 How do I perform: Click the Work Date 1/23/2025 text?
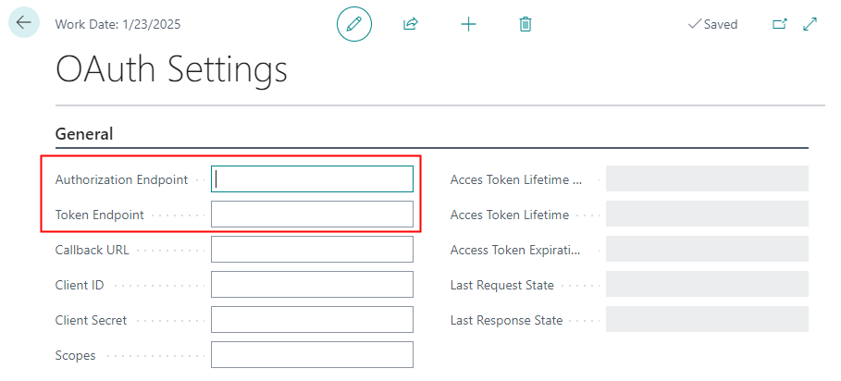point(118,24)
